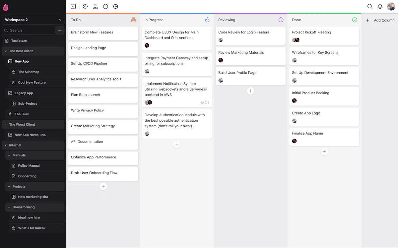This screenshot has width=398, height=248.
Task: Add a card to the Done column
Action: click(x=324, y=151)
